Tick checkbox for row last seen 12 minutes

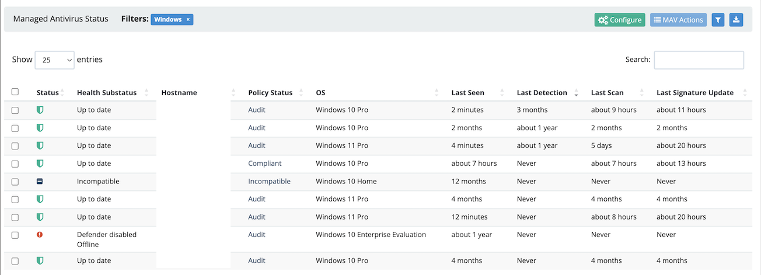(15, 217)
